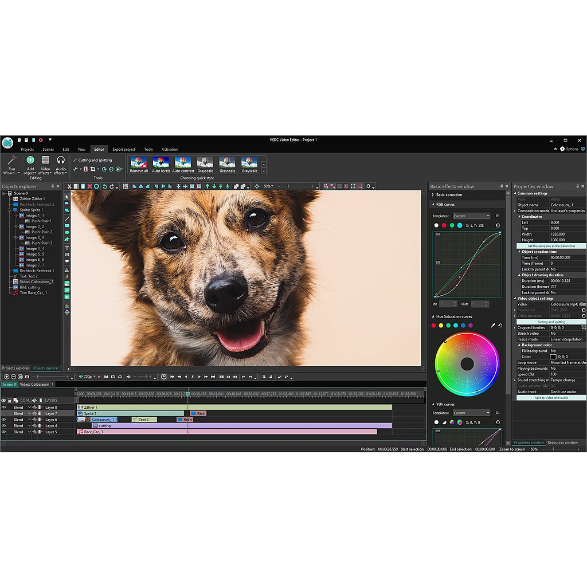Click Set the same size as parent button

pos(551,246)
